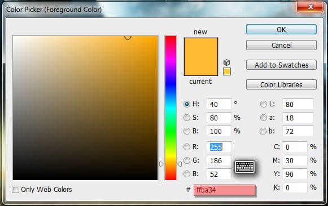Image resolution: width=328 pixels, height=206 pixels.
Task: Confirm the color with OK
Action: click(281, 29)
